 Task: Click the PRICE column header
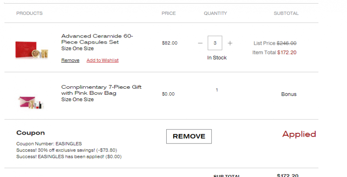(169, 13)
